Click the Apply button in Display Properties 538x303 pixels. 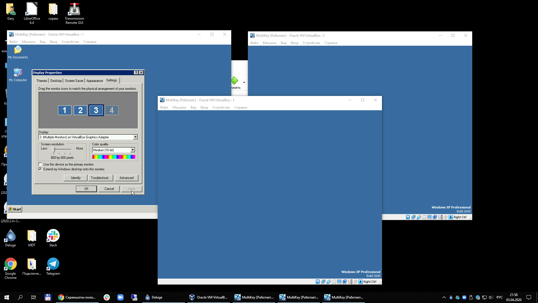(131, 189)
